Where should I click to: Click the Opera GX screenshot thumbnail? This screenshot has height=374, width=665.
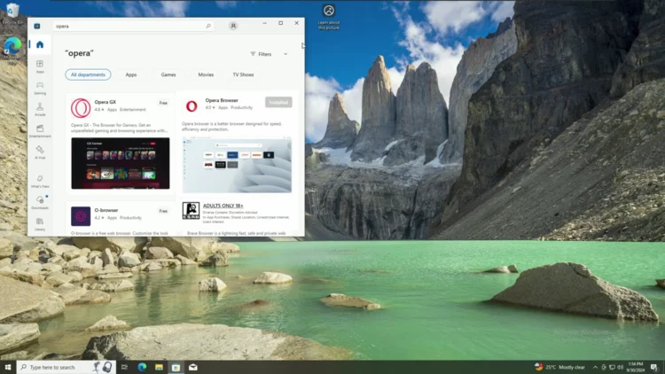(x=121, y=163)
